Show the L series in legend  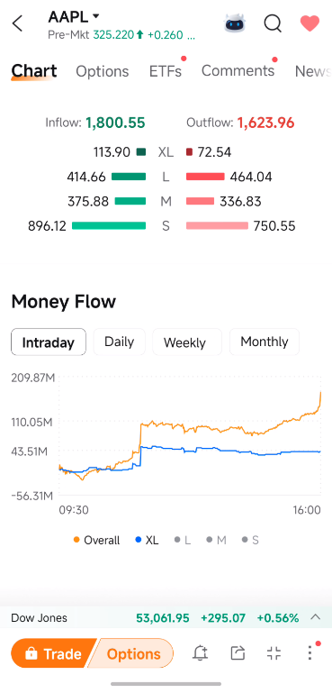(x=183, y=540)
